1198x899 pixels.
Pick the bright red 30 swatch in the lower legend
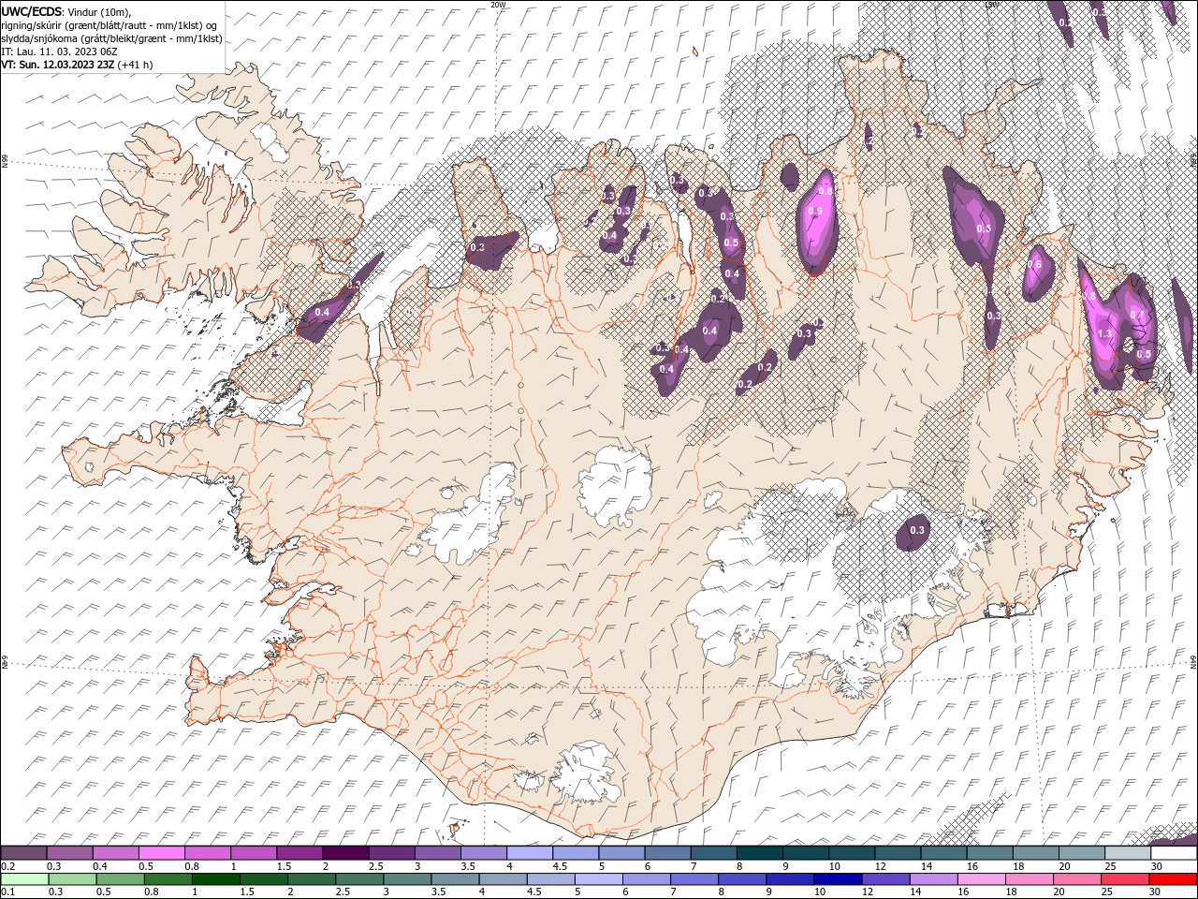[1174, 879]
